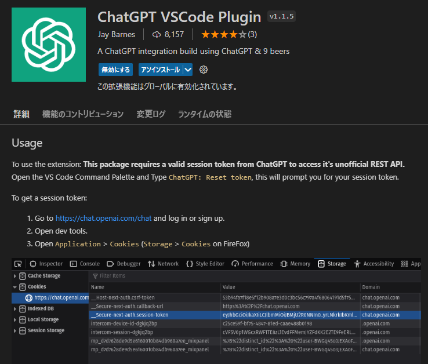
Task: Sort cookies by the Name column header
Action: tap(155, 287)
